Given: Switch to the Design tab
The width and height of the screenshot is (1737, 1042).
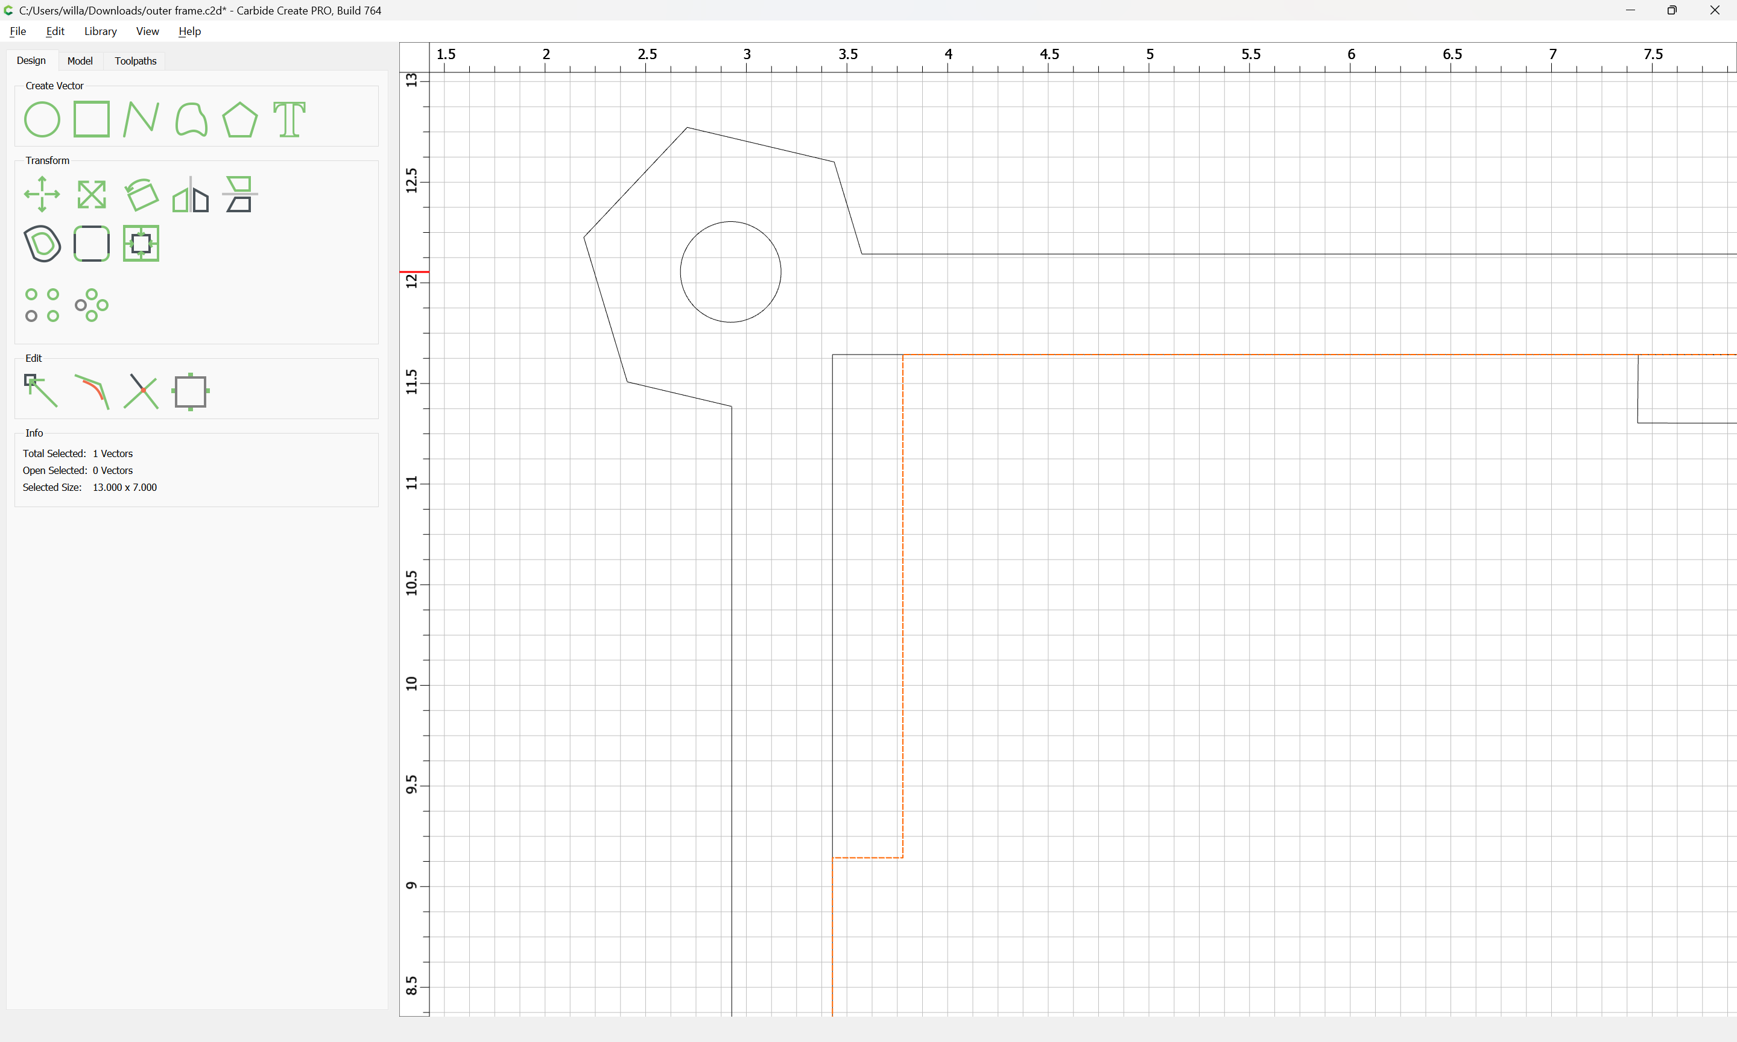Looking at the screenshot, I should coord(31,60).
